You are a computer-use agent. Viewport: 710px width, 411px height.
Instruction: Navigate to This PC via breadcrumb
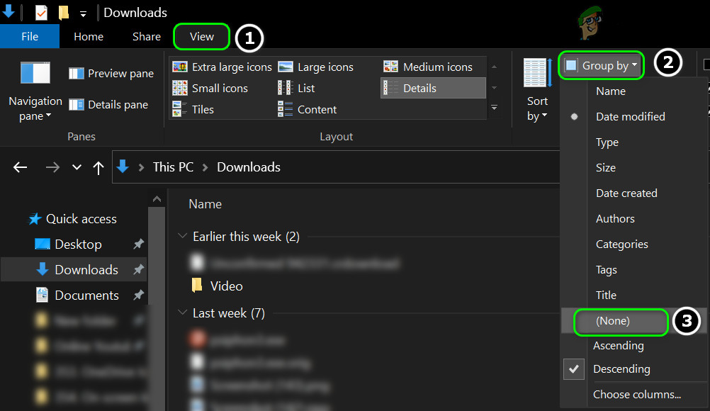[172, 167]
